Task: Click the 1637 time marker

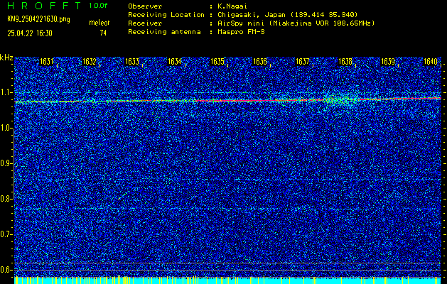Action: [x=303, y=62]
